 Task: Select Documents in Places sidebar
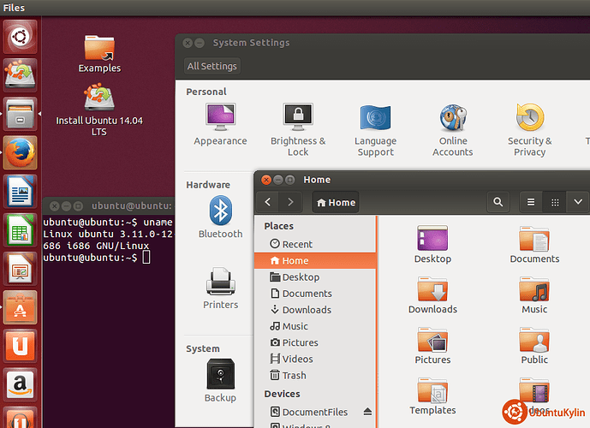(315, 294)
